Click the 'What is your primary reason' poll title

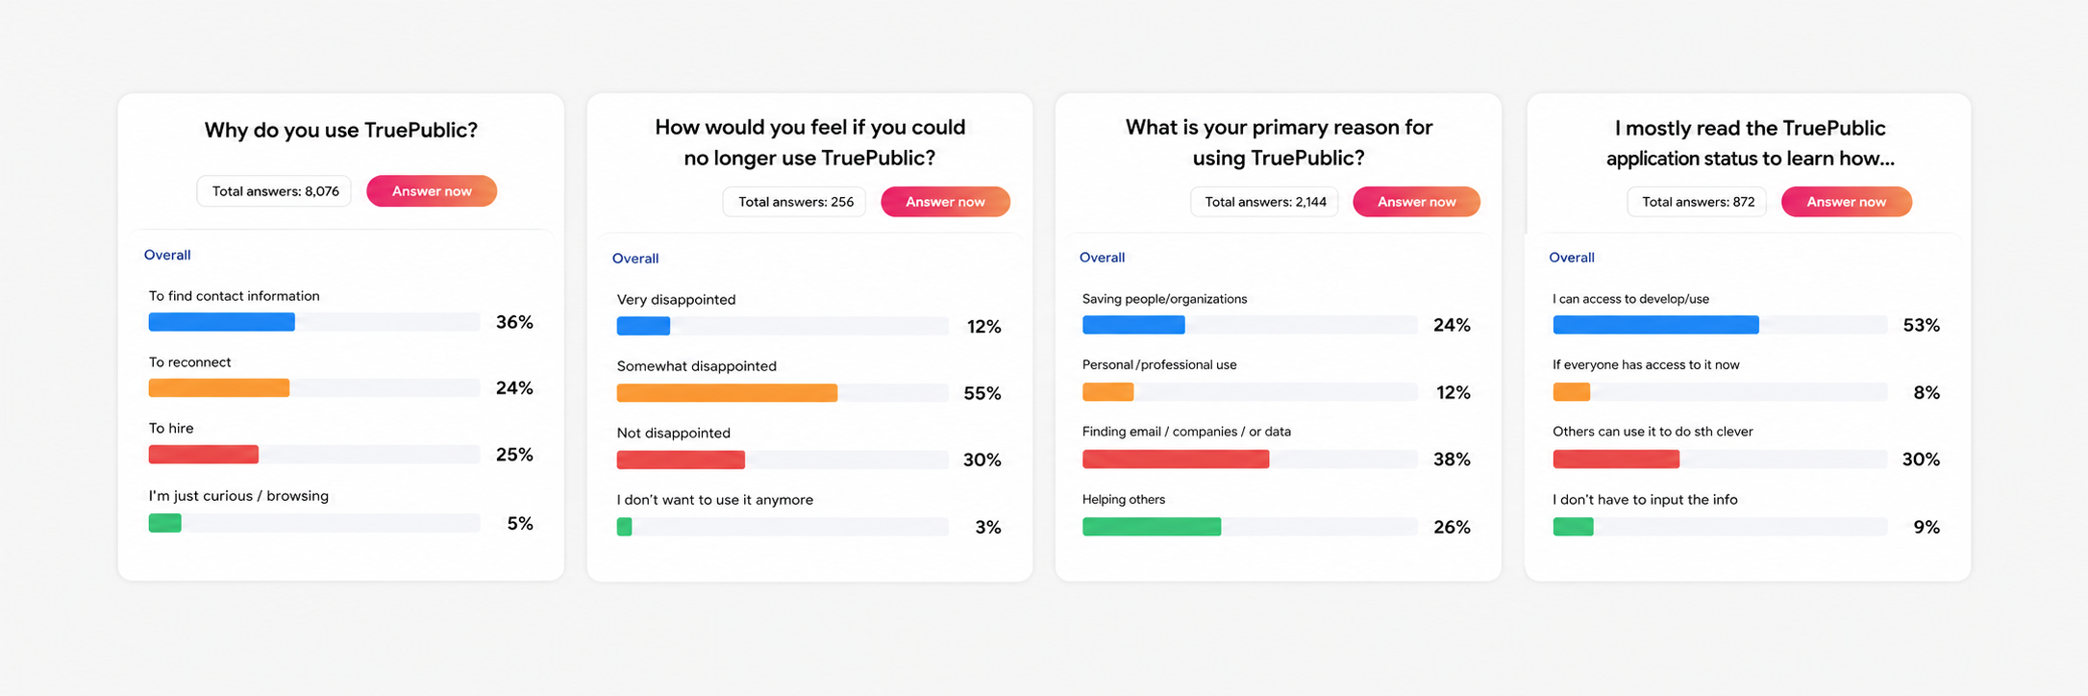click(1279, 142)
